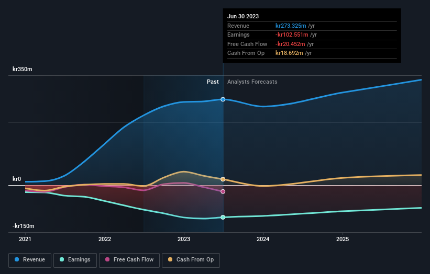Click the 'Analysts Forecasts' label
The width and height of the screenshot is (430, 274).
[252, 82]
